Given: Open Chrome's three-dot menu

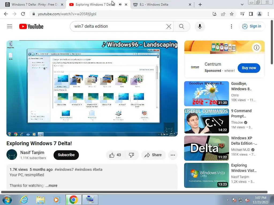Looking at the screenshot, I should 268,14.
